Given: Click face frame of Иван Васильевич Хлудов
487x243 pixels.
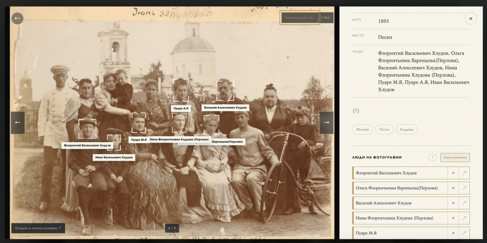Looking at the screenshot, I should coord(114,142).
